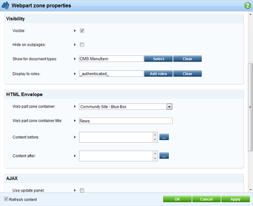Open the Content before editor ellipsis button
Viewport: 253px width, 206px height.
coord(164,137)
